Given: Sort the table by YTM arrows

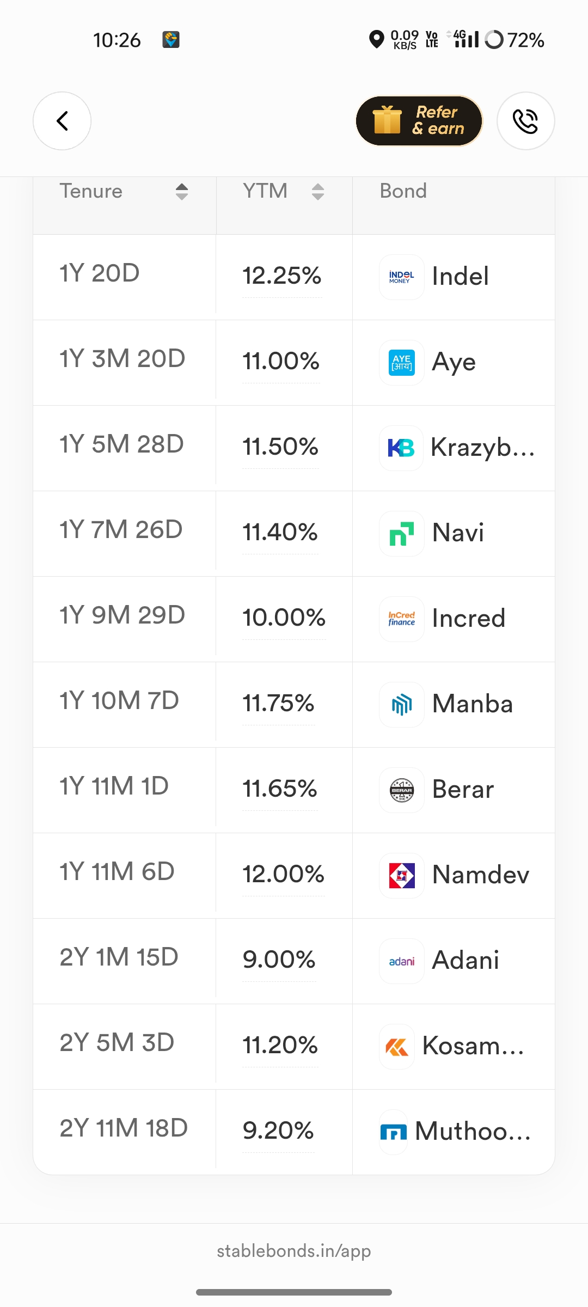Looking at the screenshot, I should 318,192.
